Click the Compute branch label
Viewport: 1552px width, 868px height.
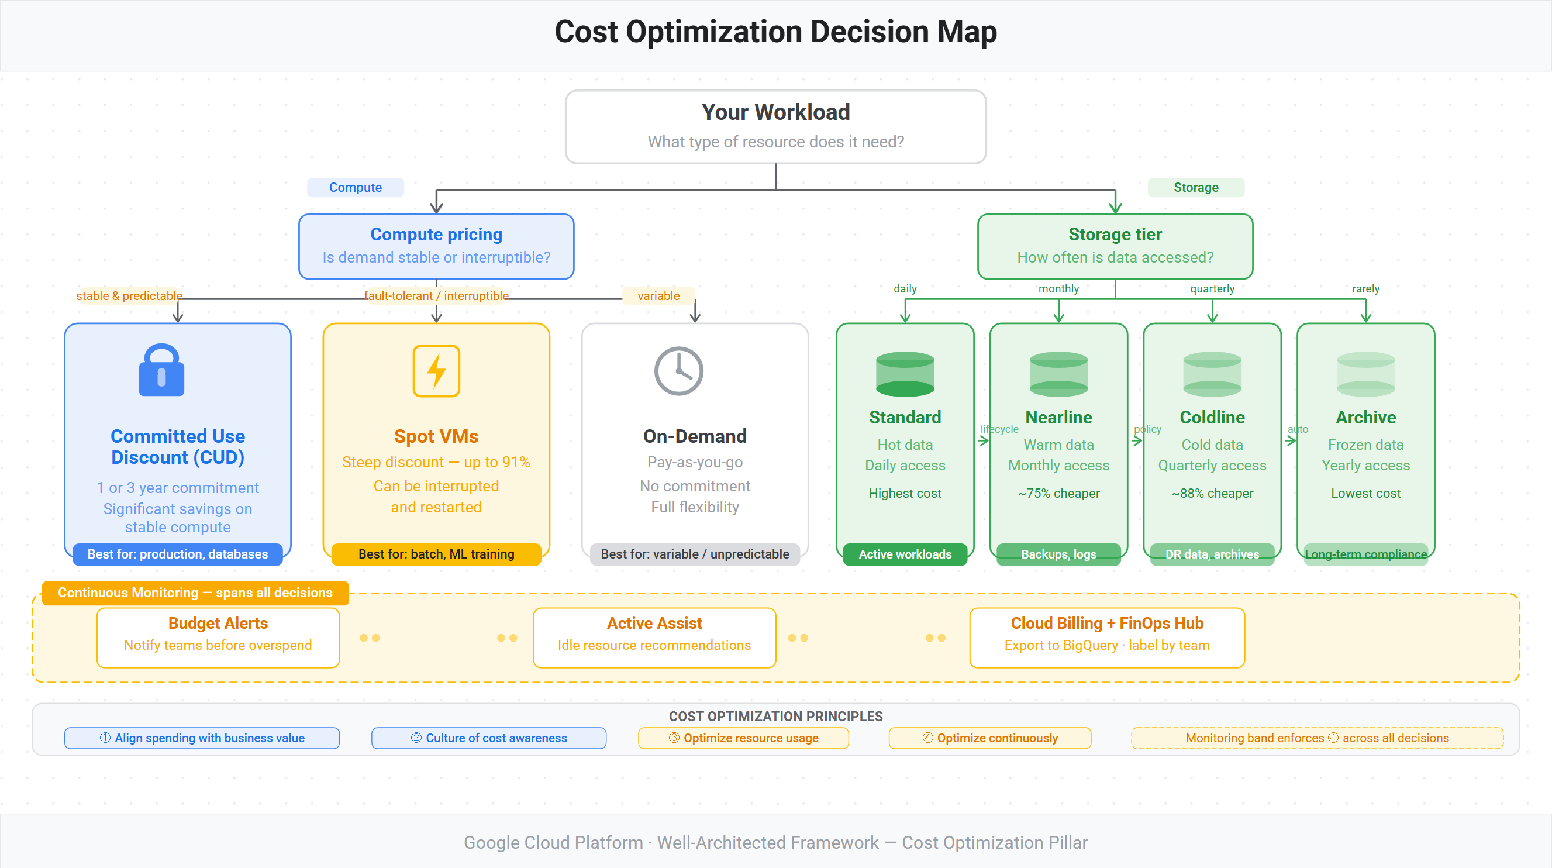(356, 188)
